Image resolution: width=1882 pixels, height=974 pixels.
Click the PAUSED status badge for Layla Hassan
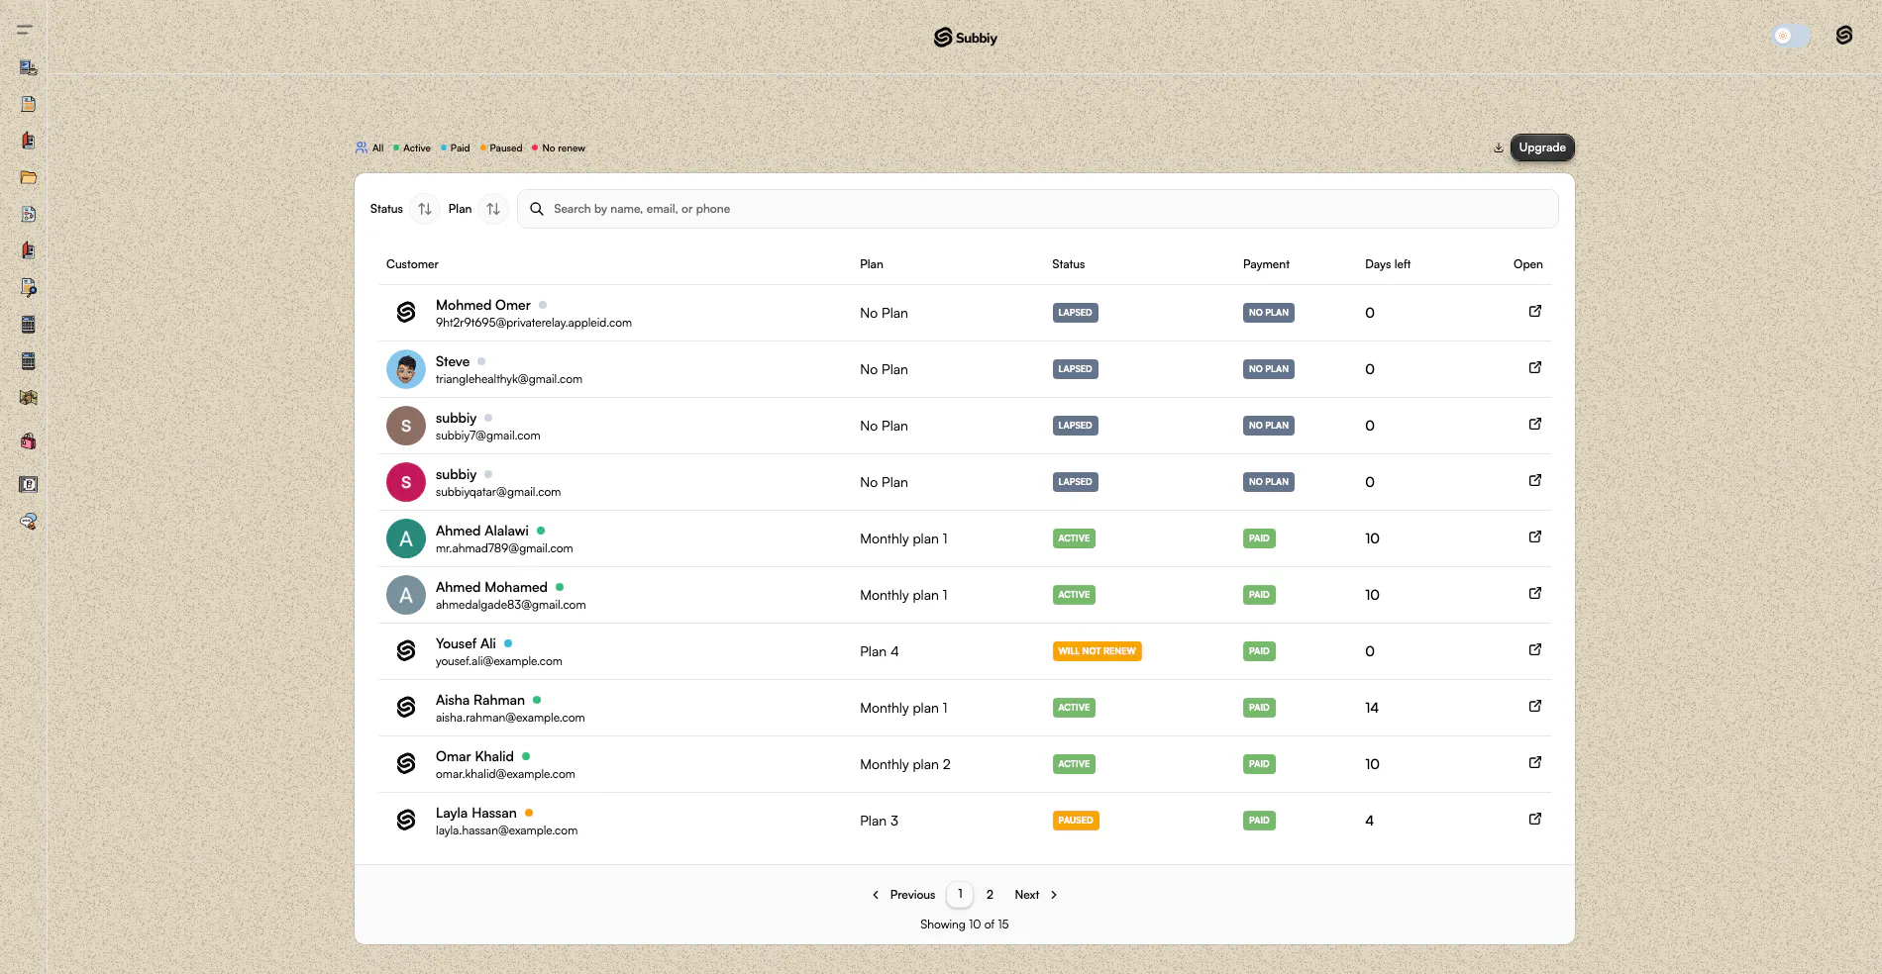[1076, 821]
